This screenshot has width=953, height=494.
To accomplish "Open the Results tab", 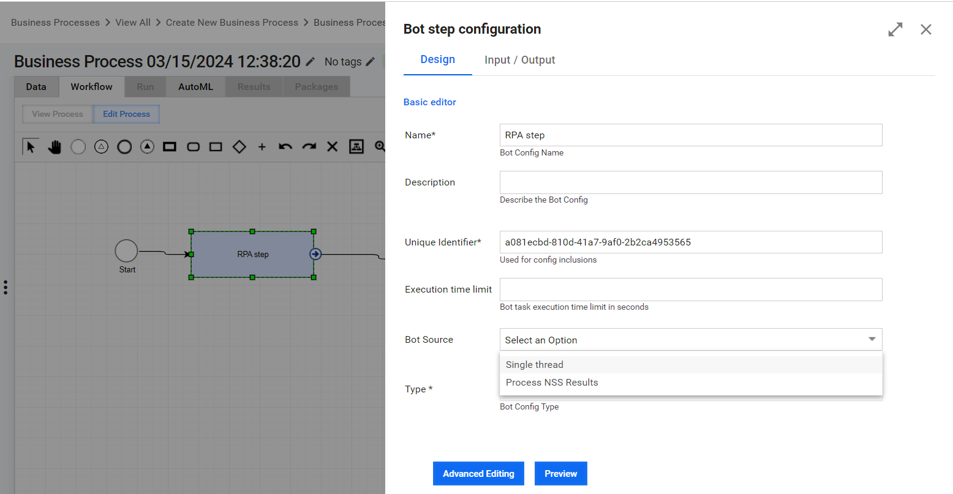I will pyautogui.click(x=254, y=87).
